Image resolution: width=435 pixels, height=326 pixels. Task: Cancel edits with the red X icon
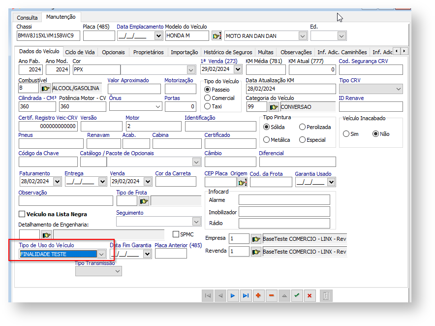tap(310, 295)
